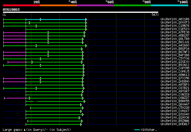Select the UniRef100_Q3SEX0 label
Image resolution: width=191 pixels, height=132 pixels.
(175, 62)
